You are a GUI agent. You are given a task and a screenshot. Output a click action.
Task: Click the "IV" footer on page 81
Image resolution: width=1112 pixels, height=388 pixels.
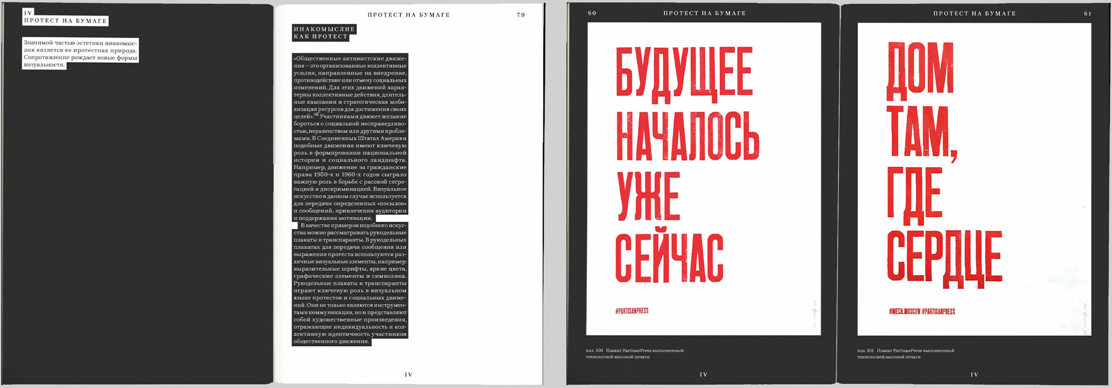click(x=974, y=375)
